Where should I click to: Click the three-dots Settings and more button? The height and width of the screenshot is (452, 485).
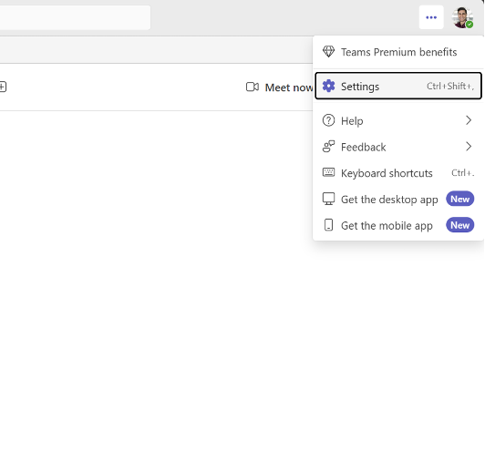click(431, 17)
